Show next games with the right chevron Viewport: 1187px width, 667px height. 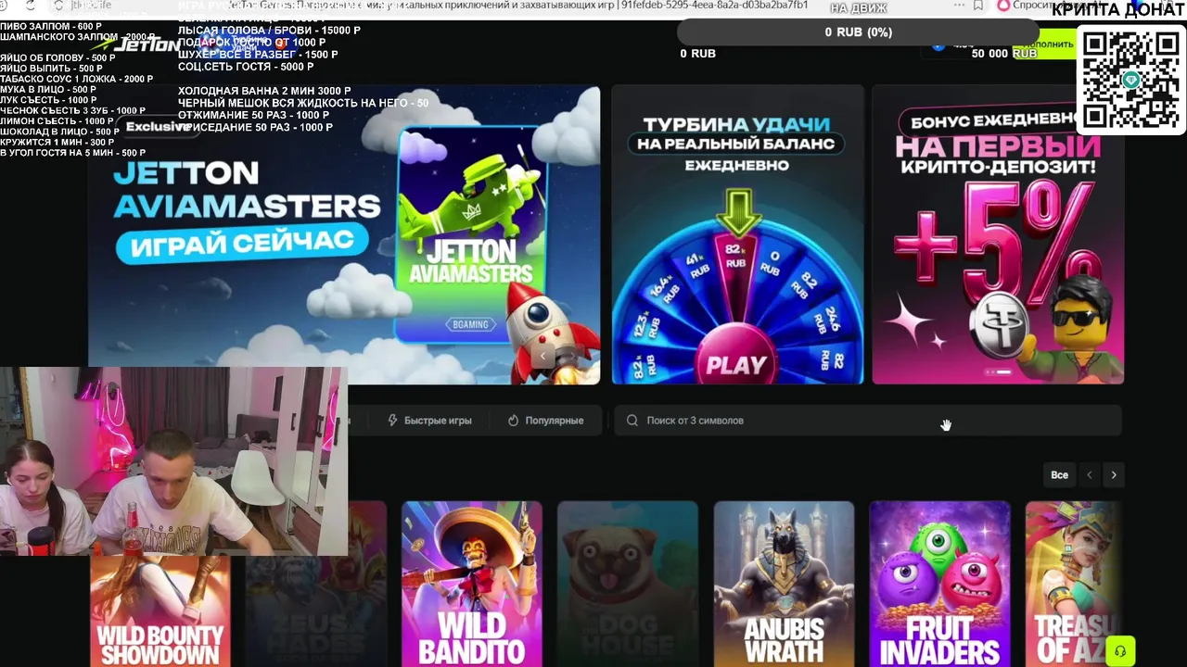tap(1114, 475)
